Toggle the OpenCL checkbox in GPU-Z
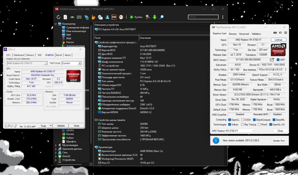The width and height of the screenshot is (298, 175). click(229, 120)
